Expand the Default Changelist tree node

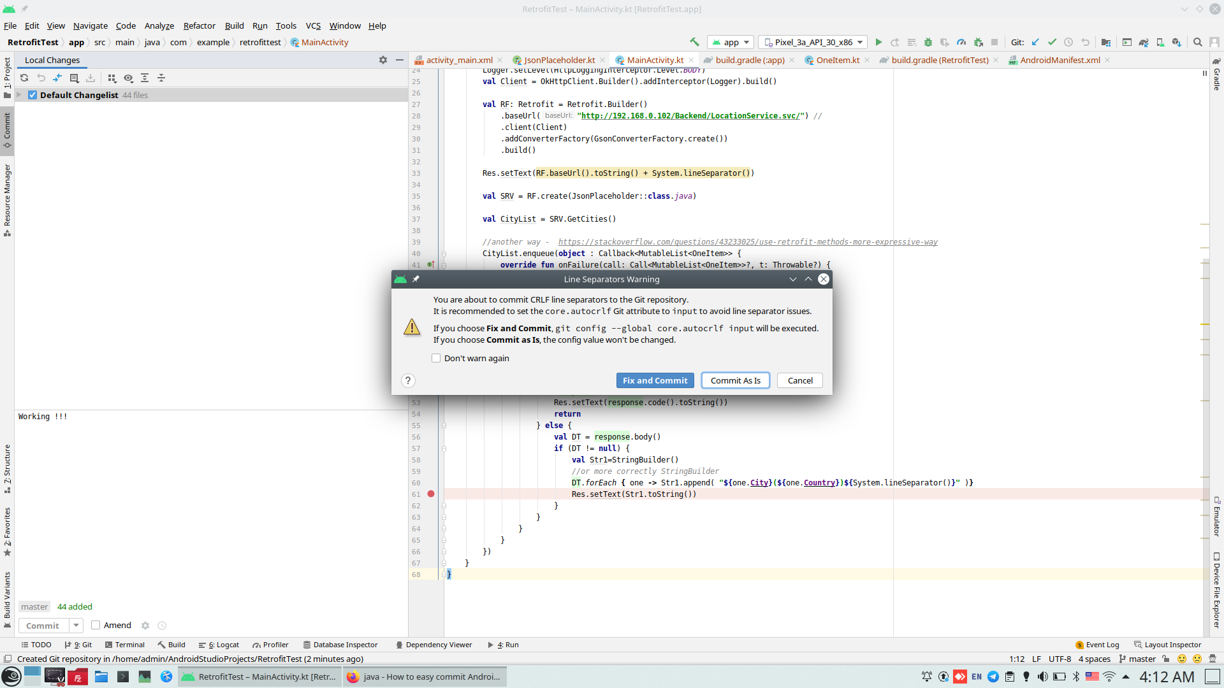19,95
